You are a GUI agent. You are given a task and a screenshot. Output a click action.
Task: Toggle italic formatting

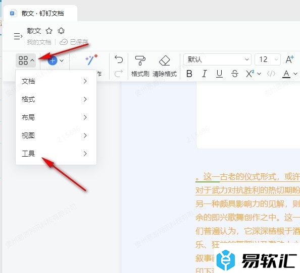pos(205,74)
